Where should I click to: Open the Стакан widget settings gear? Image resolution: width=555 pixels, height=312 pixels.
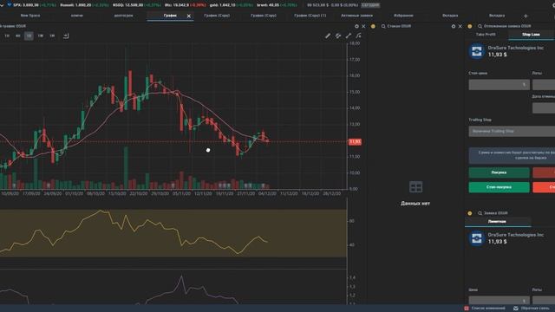[454, 26]
